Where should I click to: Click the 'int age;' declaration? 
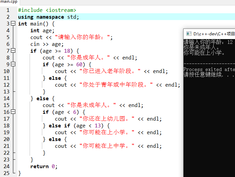coord(42,31)
